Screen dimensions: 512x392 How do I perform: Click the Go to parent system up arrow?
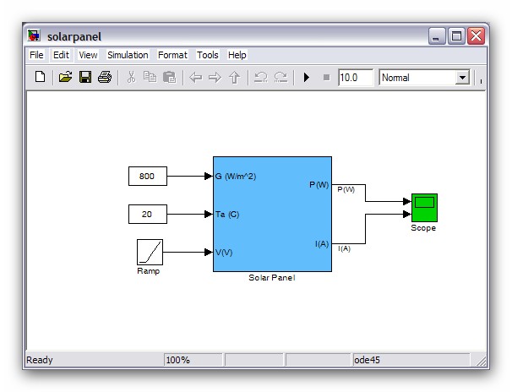click(x=234, y=78)
